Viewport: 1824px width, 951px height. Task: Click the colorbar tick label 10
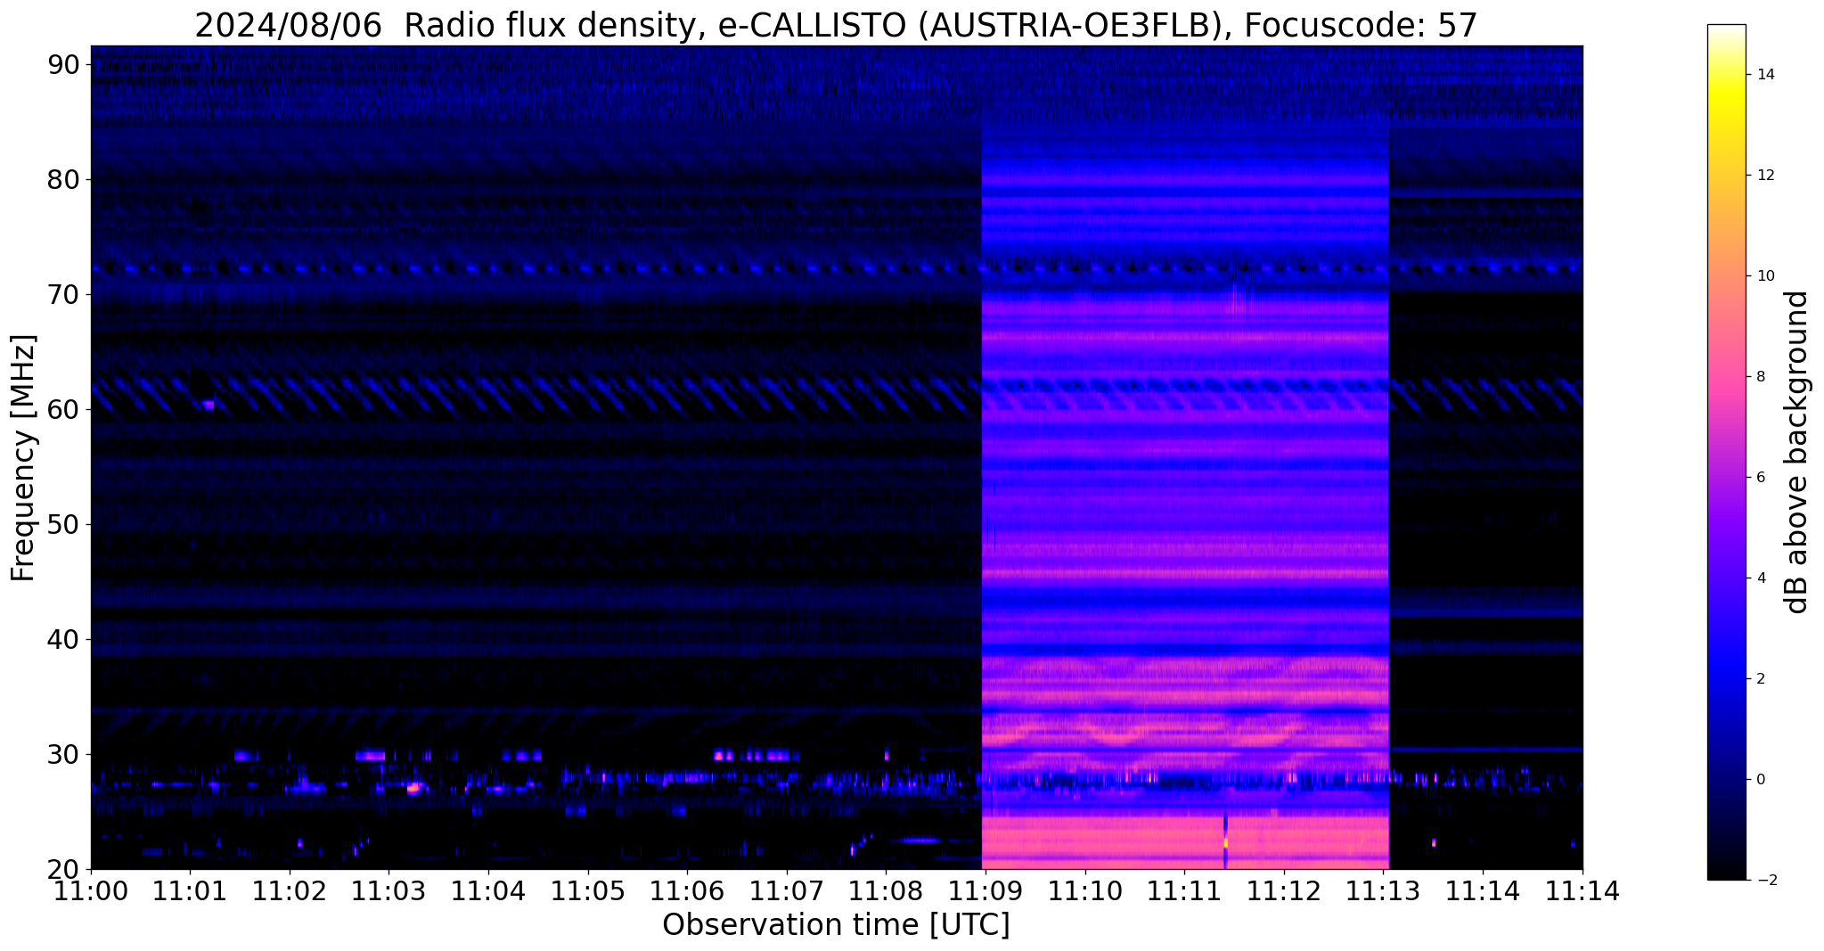pyautogui.click(x=1765, y=276)
